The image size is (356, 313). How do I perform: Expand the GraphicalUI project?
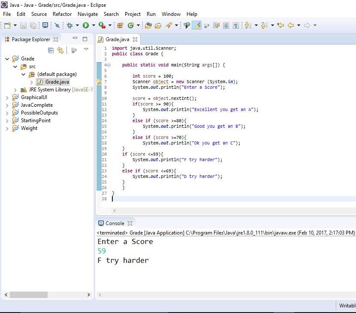coord(7,97)
